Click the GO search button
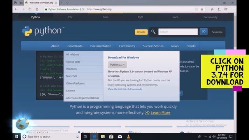The image size is (249, 140). [203, 31]
